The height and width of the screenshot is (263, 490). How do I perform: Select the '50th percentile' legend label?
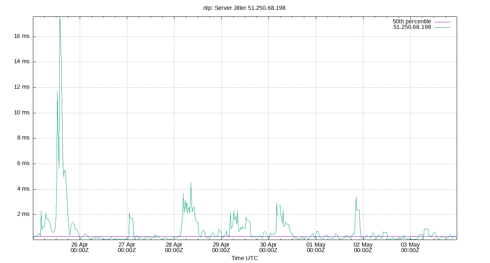412,22
